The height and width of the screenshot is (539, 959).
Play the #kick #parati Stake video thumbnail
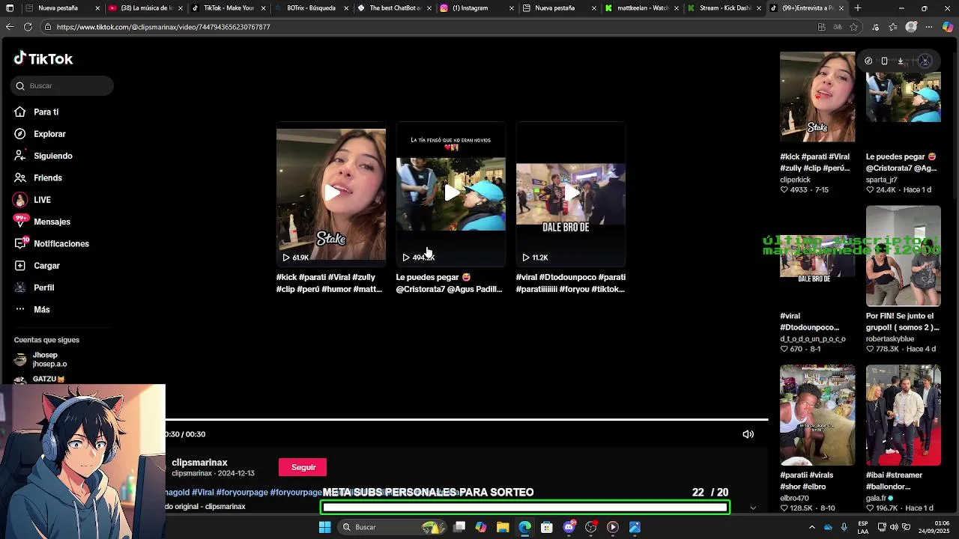point(331,194)
